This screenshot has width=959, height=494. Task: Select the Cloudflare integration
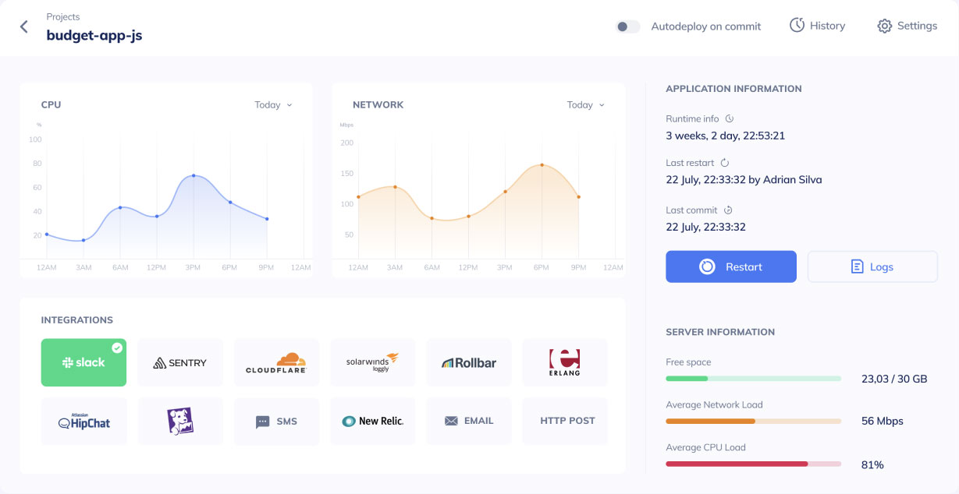[276, 362]
